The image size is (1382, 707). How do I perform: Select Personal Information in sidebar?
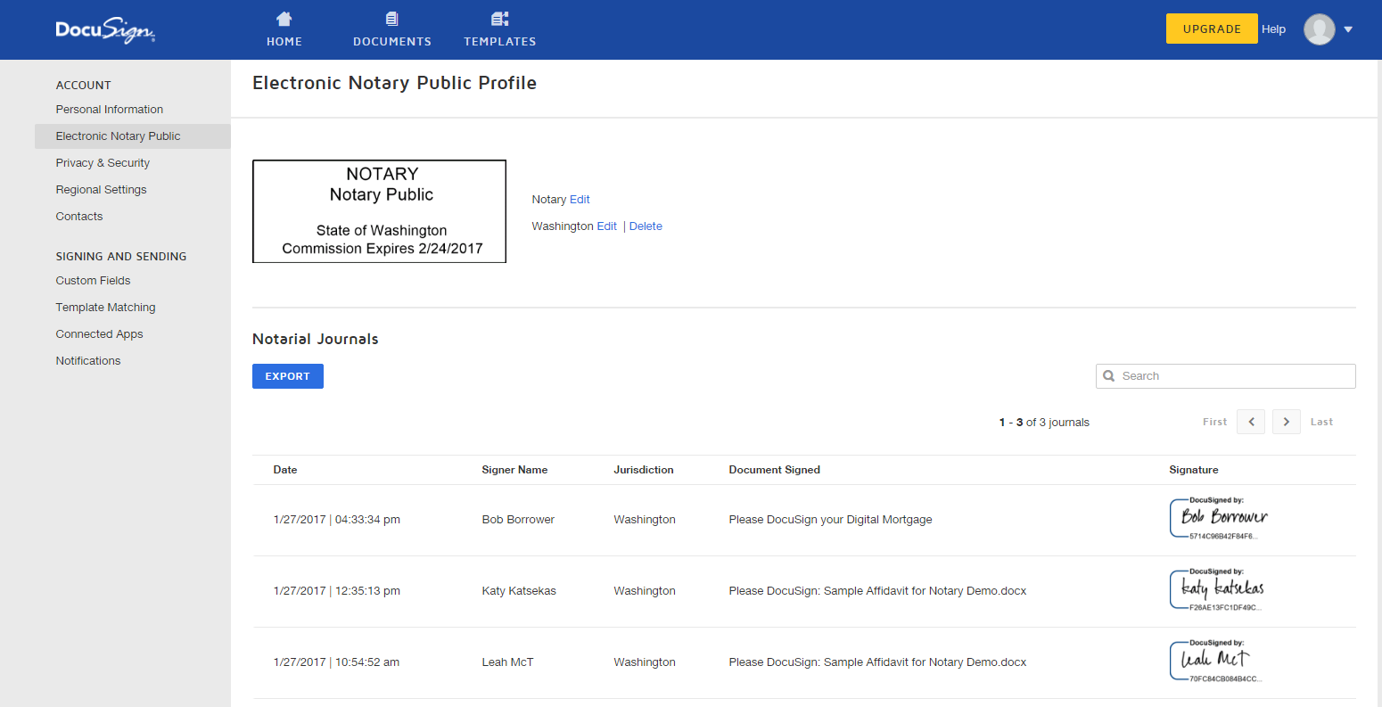110,110
